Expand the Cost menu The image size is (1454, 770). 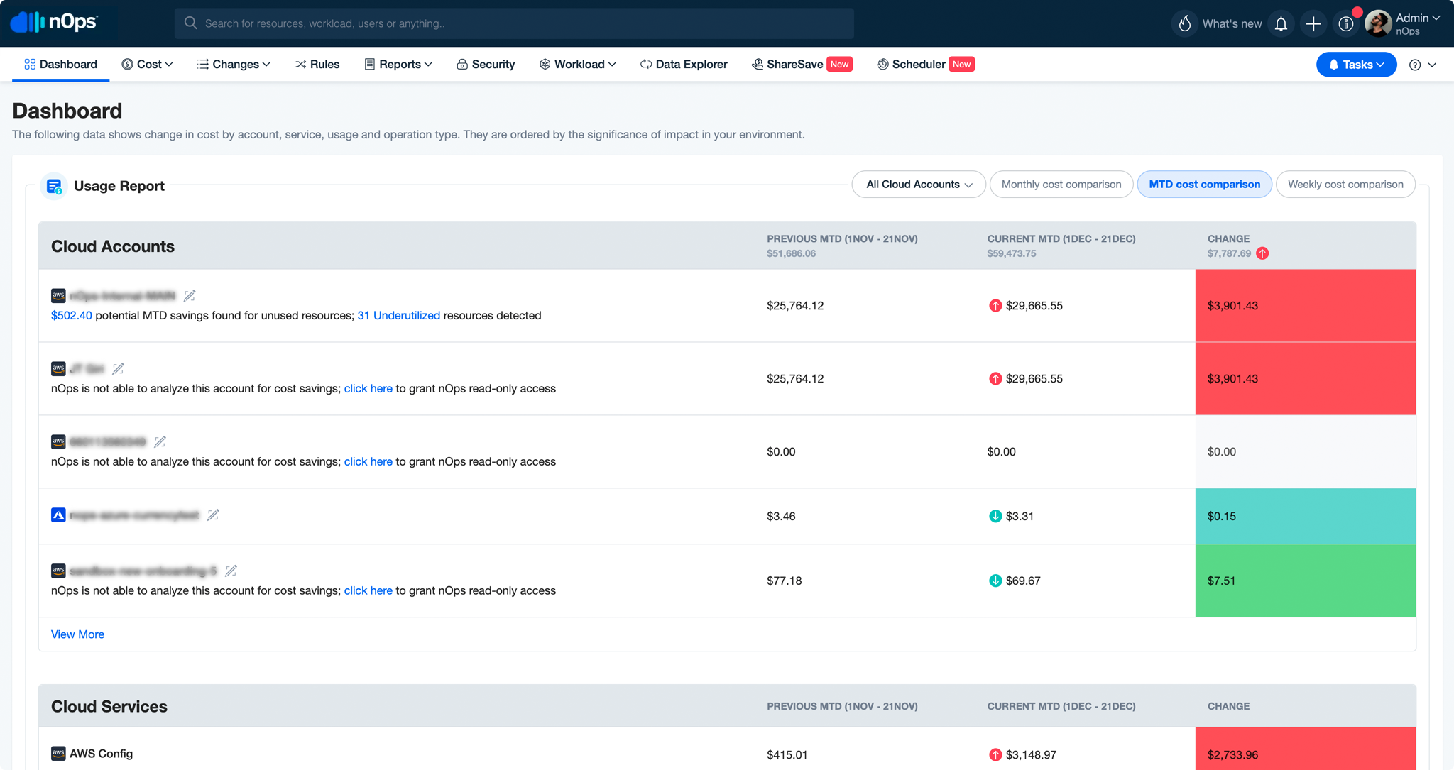pyautogui.click(x=147, y=64)
